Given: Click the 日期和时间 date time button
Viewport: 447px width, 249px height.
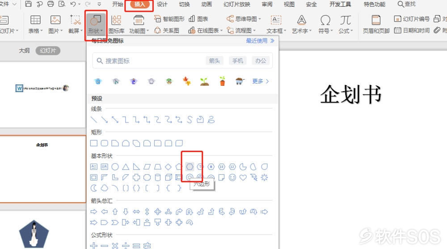Looking at the screenshot, I should 412,30.
